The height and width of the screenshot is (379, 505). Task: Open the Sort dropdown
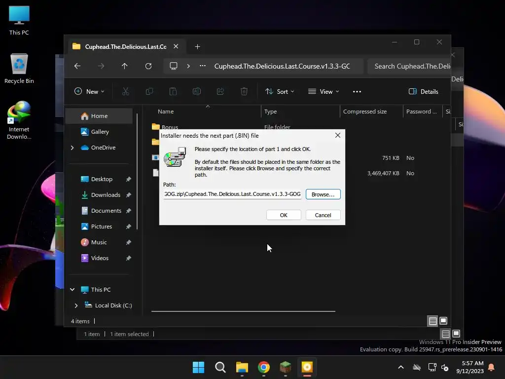tap(279, 91)
